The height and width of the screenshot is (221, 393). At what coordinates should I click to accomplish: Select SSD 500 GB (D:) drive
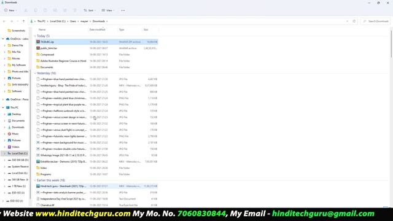18,160
